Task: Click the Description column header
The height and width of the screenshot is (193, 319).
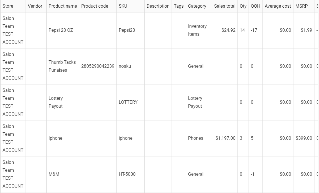Action: pyautogui.click(x=158, y=6)
